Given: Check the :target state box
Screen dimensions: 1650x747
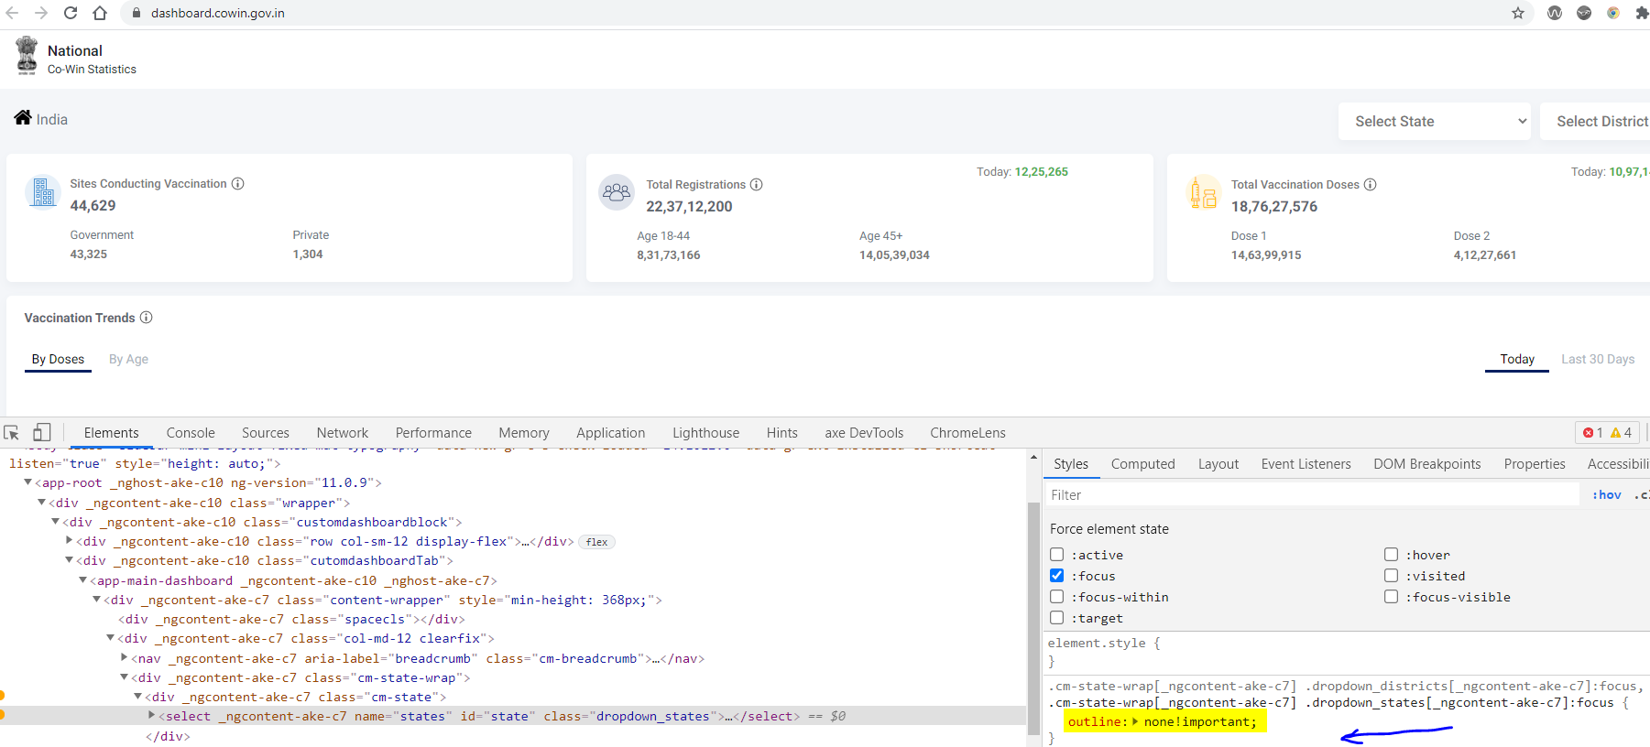Looking at the screenshot, I should coord(1057,618).
